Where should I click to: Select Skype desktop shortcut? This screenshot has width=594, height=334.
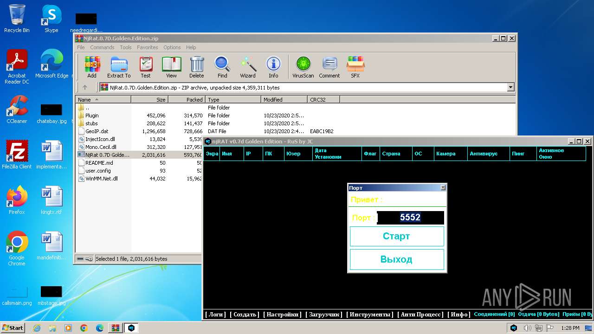[x=51, y=19]
